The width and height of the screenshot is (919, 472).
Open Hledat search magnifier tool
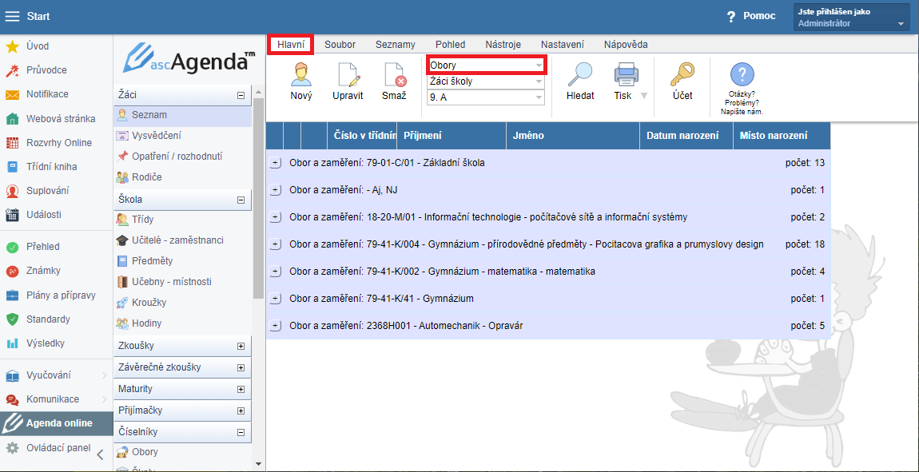[579, 74]
